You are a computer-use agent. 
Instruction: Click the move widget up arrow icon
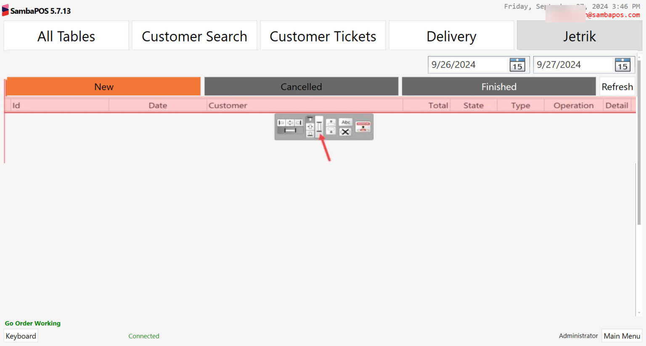click(x=331, y=122)
